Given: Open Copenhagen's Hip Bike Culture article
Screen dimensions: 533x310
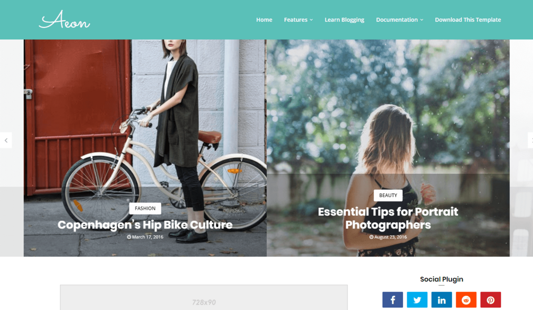Looking at the screenshot, I should [x=145, y=225].
